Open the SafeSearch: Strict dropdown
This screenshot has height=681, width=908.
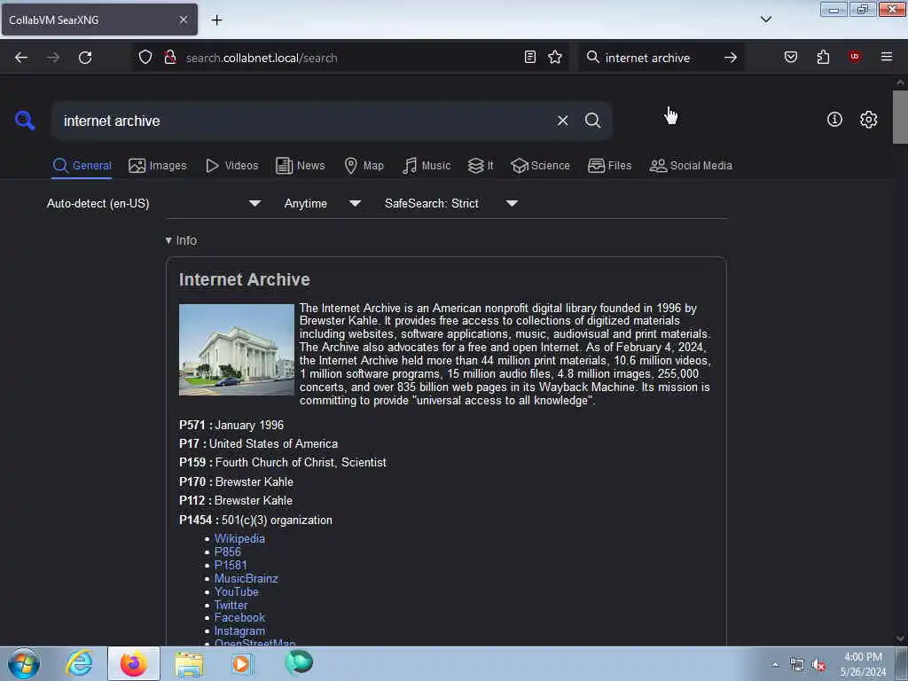tap(451, 203)
